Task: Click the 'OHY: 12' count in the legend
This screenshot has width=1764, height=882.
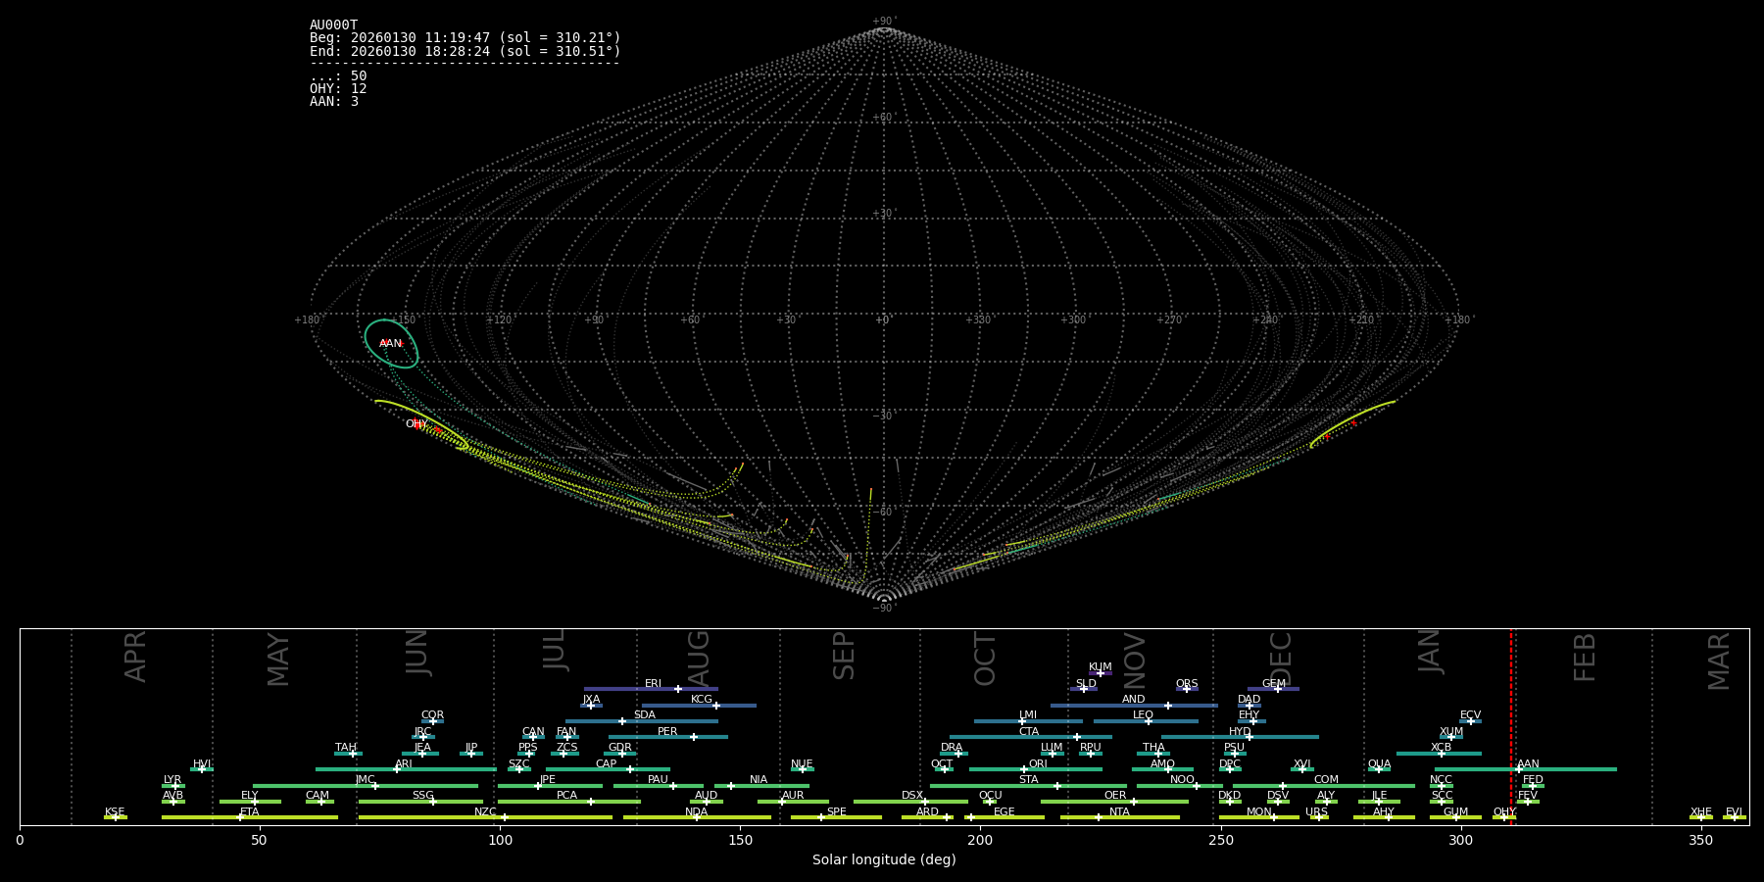Action: [338, 89]
